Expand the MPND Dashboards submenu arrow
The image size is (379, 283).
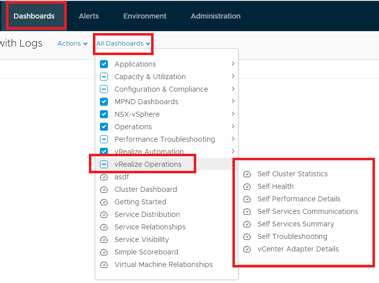[233, 101]
